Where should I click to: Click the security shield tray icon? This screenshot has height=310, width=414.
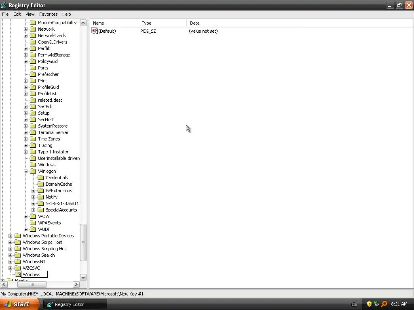point(369,304)
